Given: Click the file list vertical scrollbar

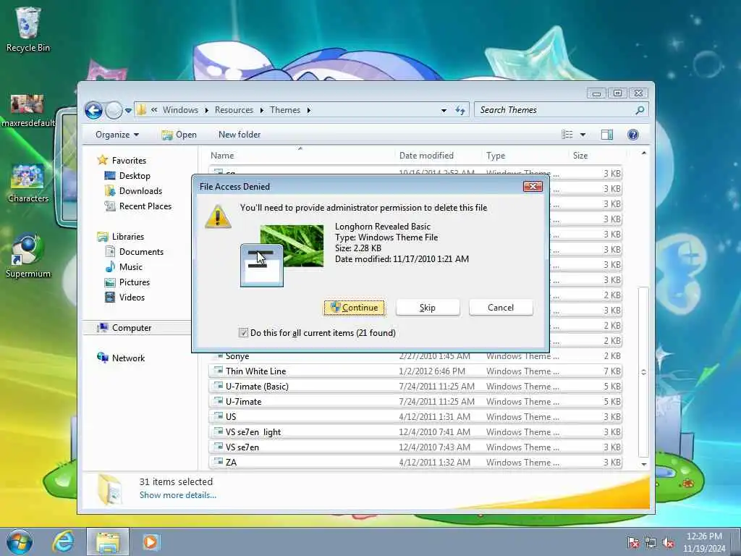Looking at the screenshot, I should (643, 372).
